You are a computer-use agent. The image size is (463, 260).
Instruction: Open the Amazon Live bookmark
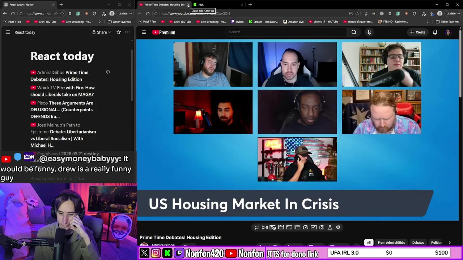[293, 22]
